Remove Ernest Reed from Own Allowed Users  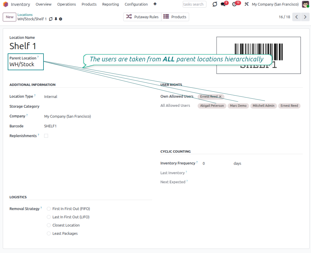(x=220, y=97)
